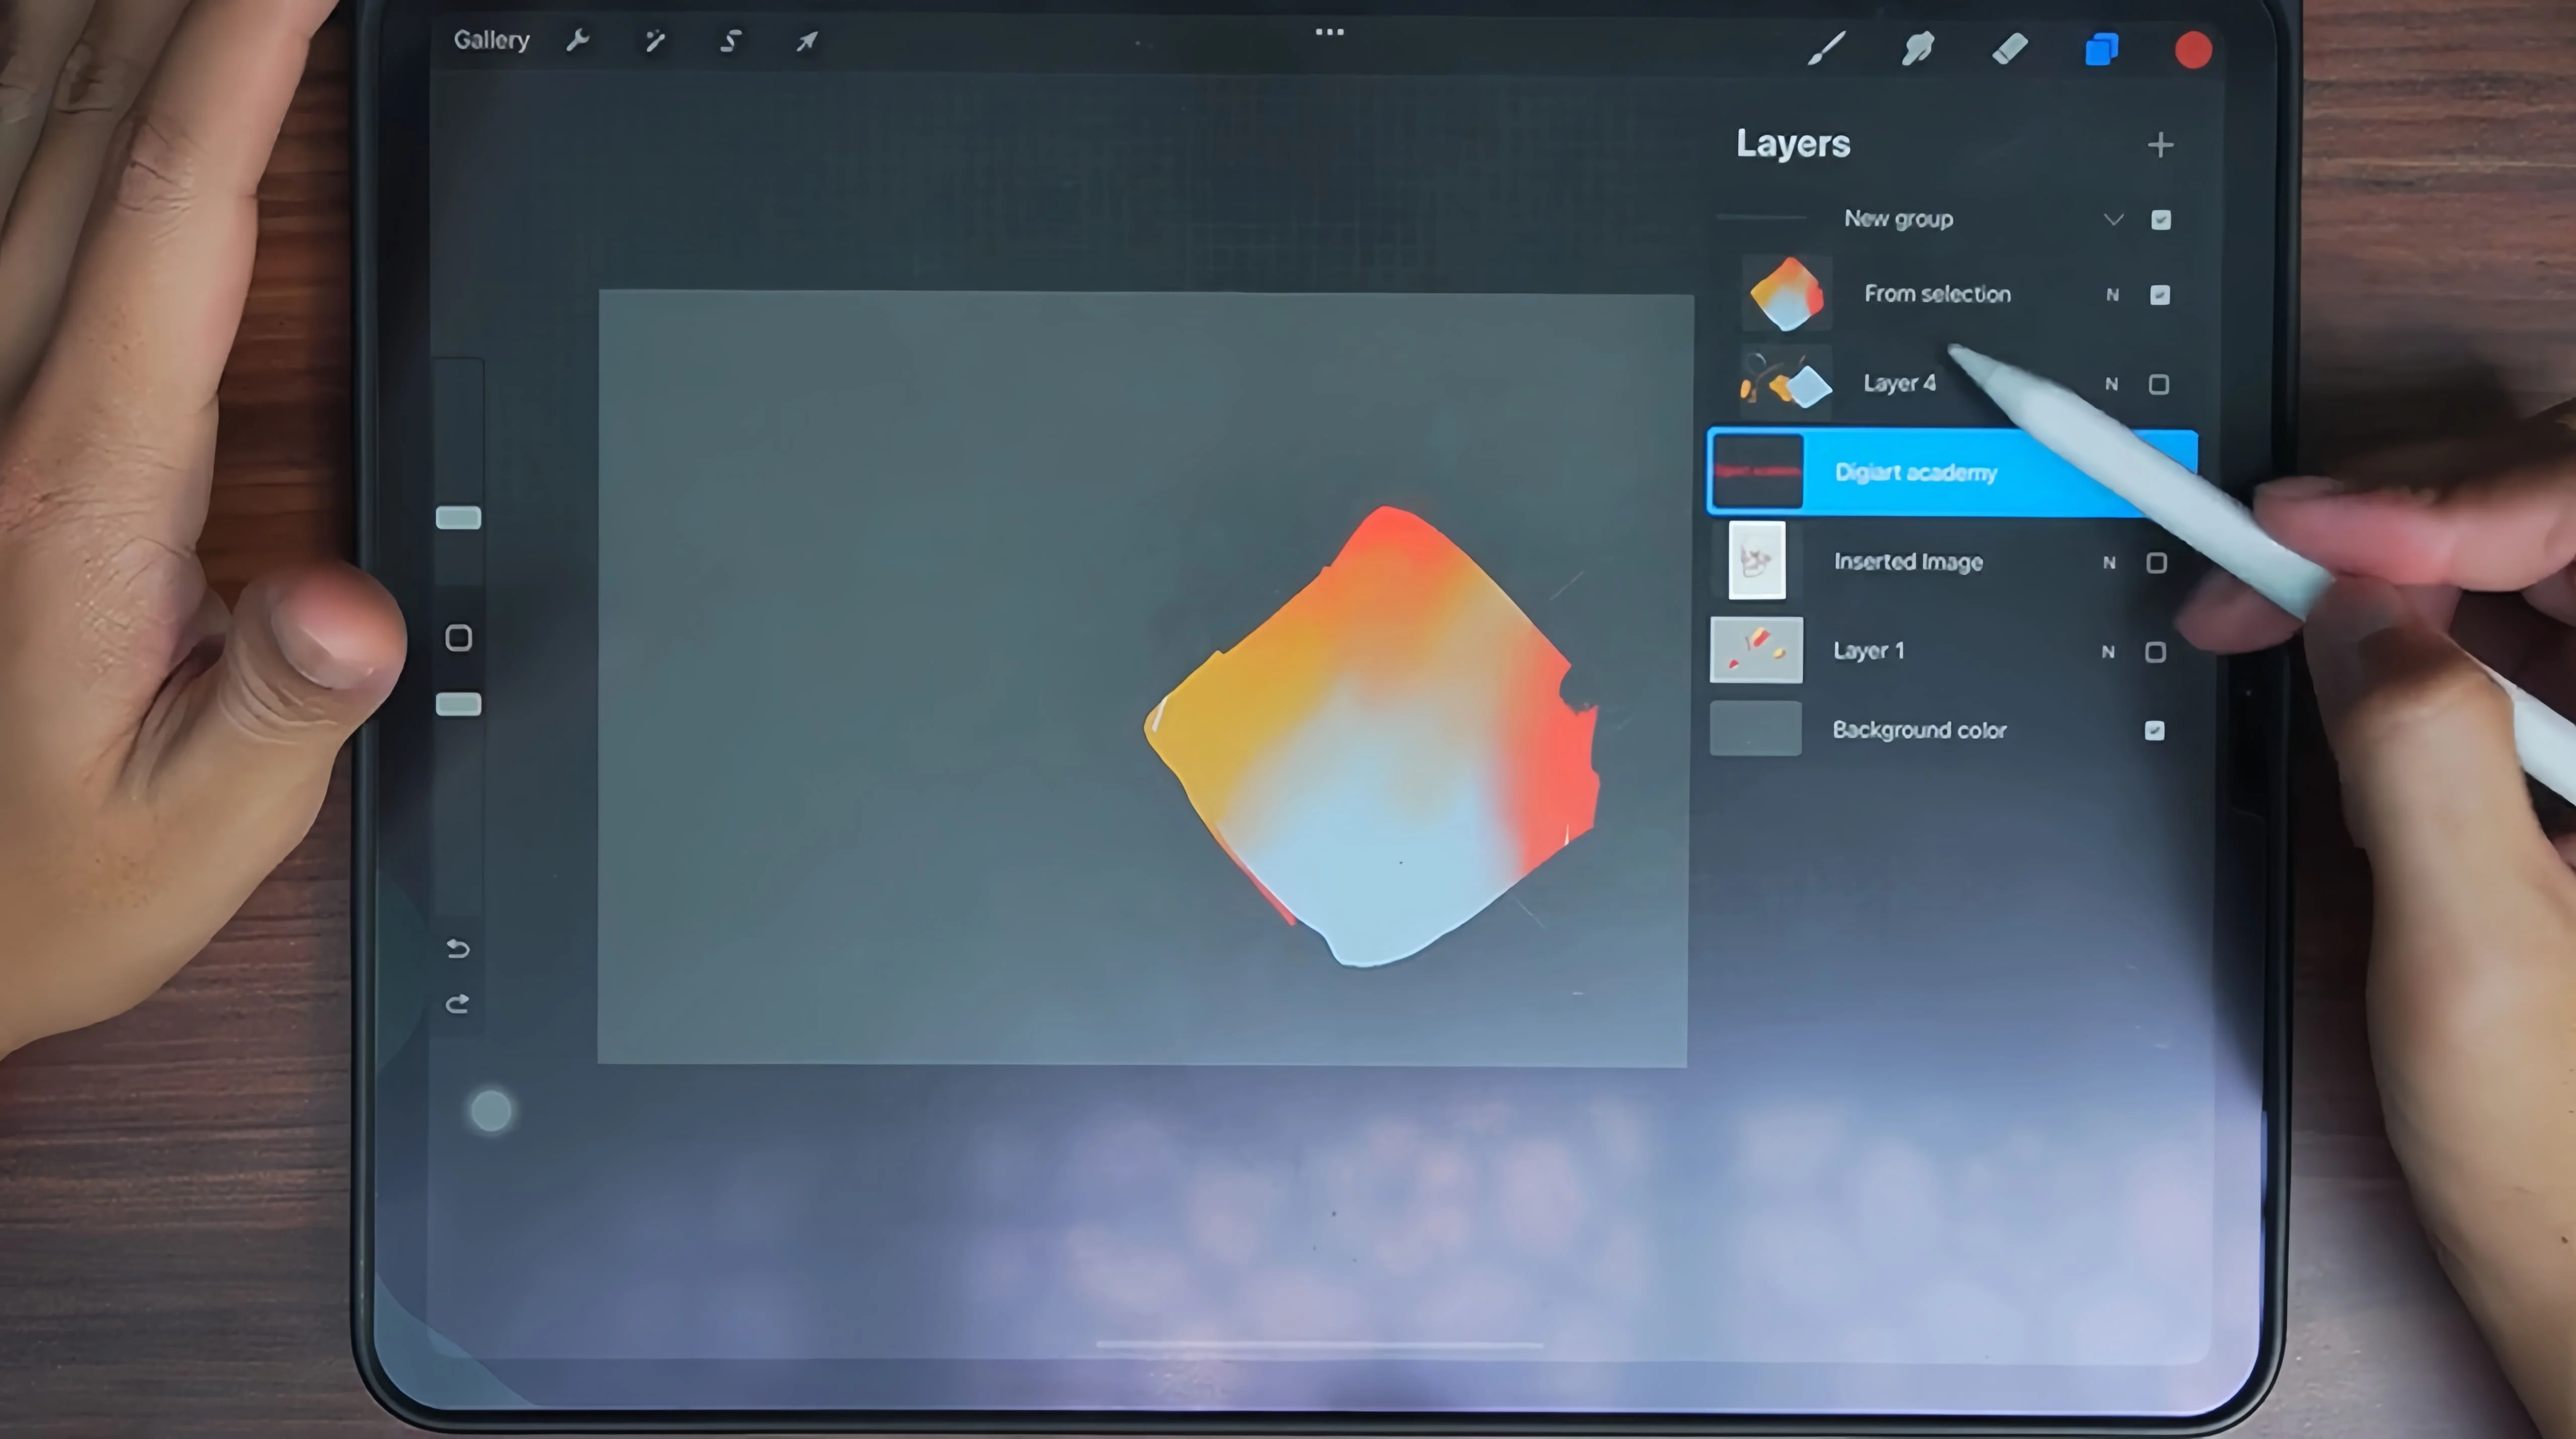Open the three-dot multitasking menu
Screen dimensions: 2576x1439
click(x=1329, y=32)
